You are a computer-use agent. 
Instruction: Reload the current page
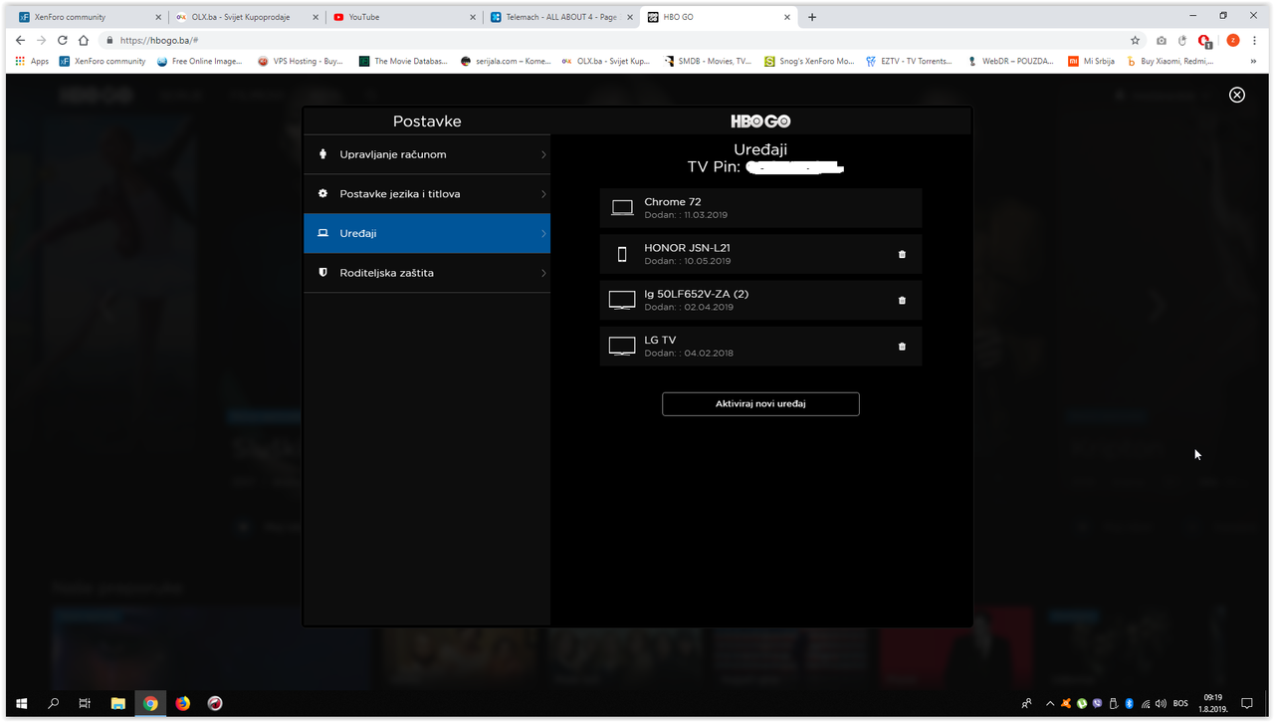63,40
